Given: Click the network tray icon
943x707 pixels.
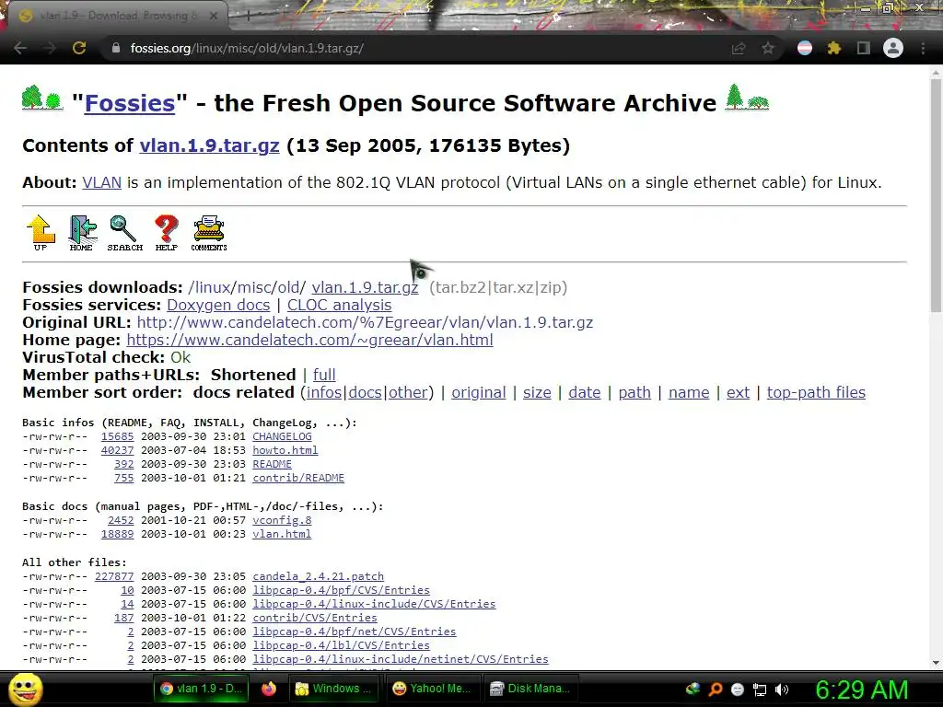Looking at the screenshot, I should (760, 690).
